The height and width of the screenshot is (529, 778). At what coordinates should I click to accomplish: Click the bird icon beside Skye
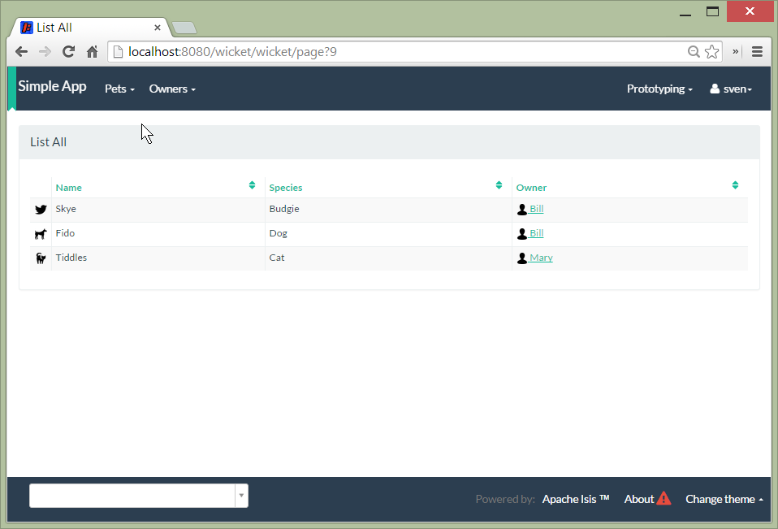coord(41,210)
